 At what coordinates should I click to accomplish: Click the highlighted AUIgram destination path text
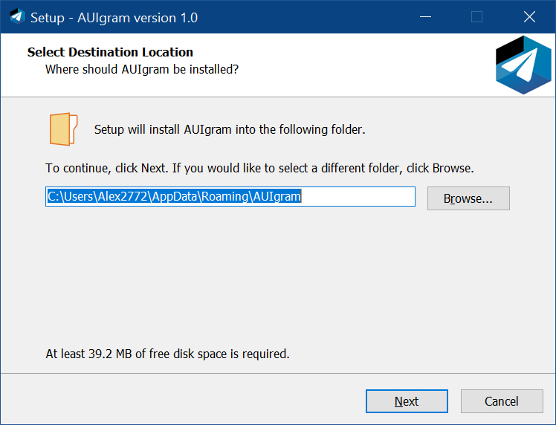click(174, 196)
